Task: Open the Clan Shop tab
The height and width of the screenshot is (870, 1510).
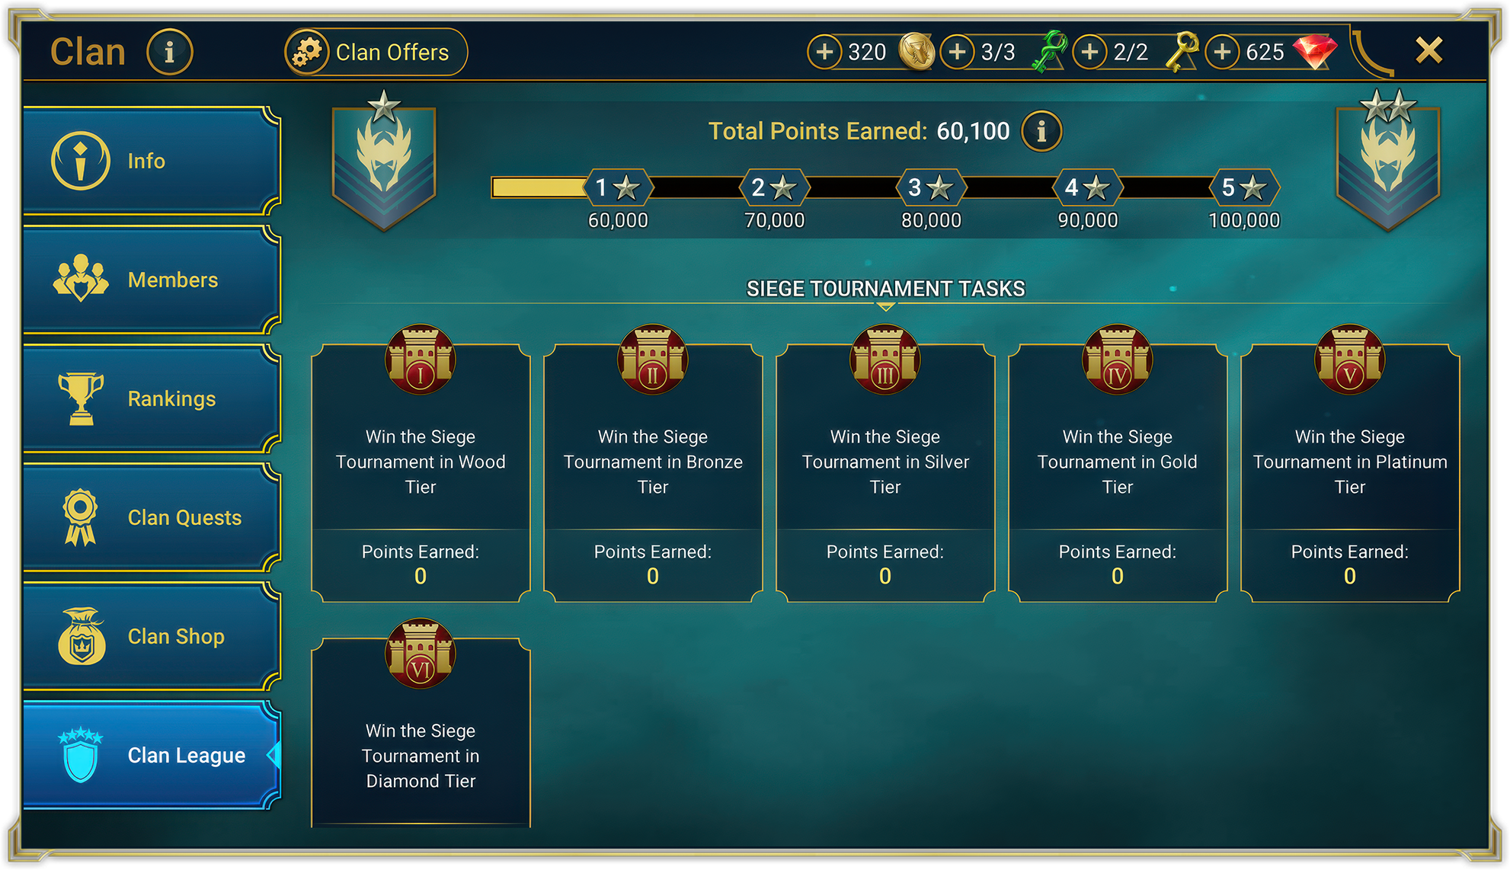Action: [x=152, y=636]
